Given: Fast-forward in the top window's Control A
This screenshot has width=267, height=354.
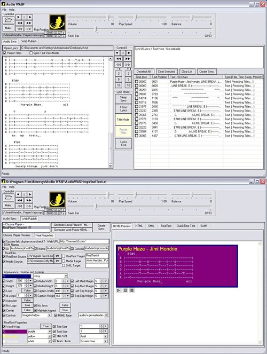Looking at the screenshot, I should click(x=29, y=23).
